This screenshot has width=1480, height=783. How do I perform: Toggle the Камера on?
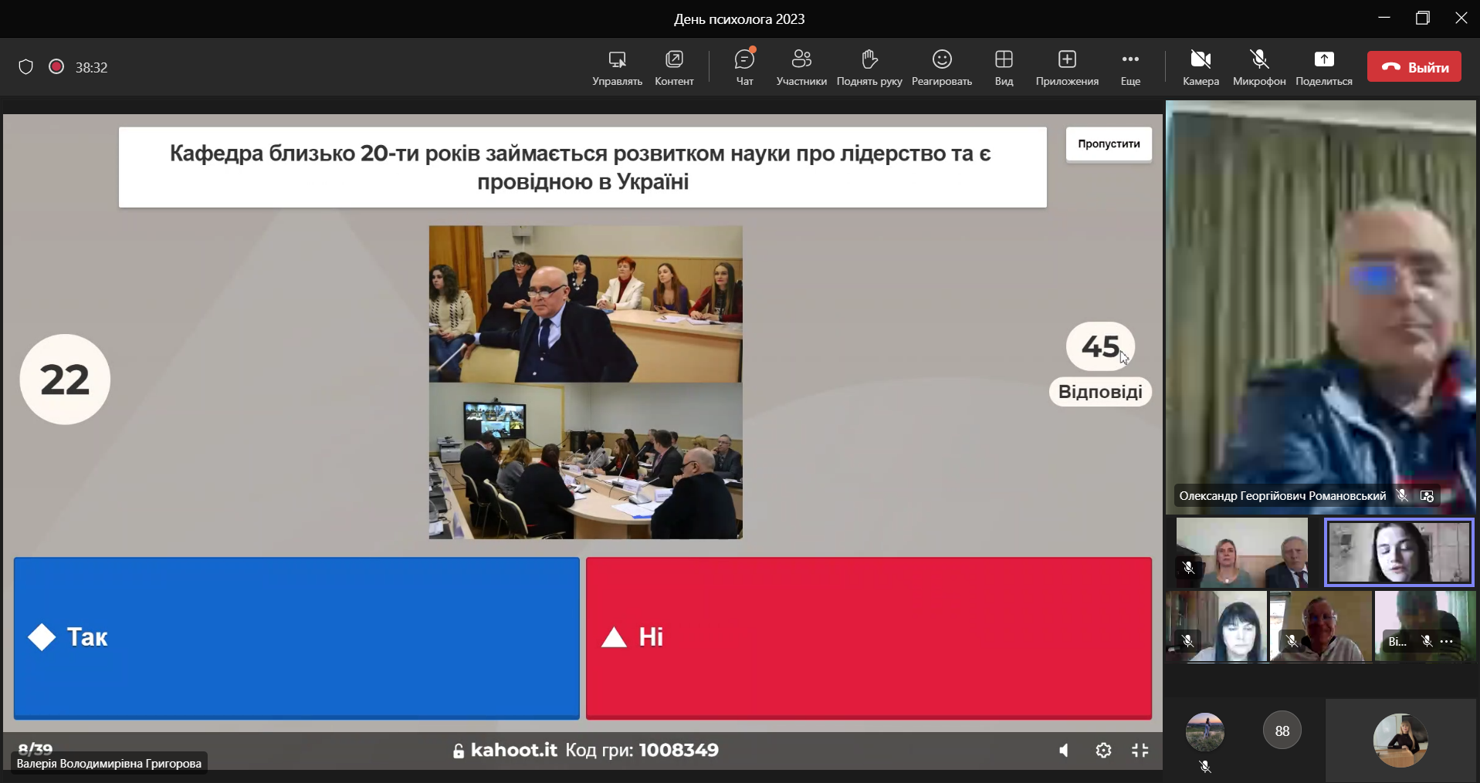(x=1201, y=68)
